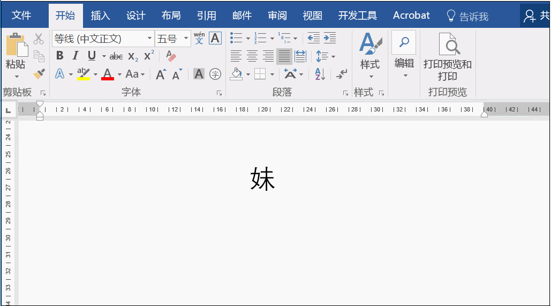Toggle strikethrough abc formatting

click(x=116, y=56)
